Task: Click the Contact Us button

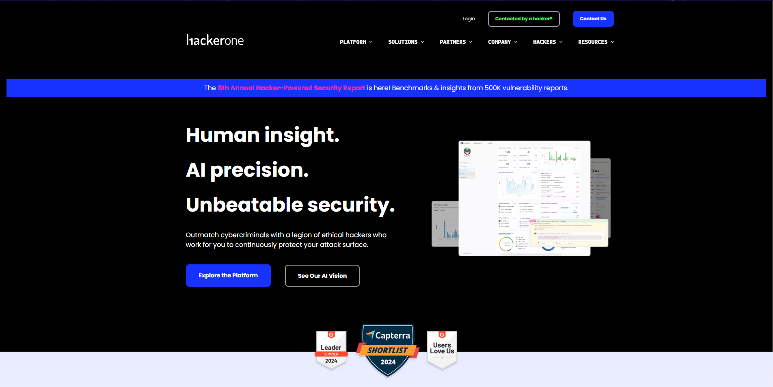Action: [x=593, y=19]
